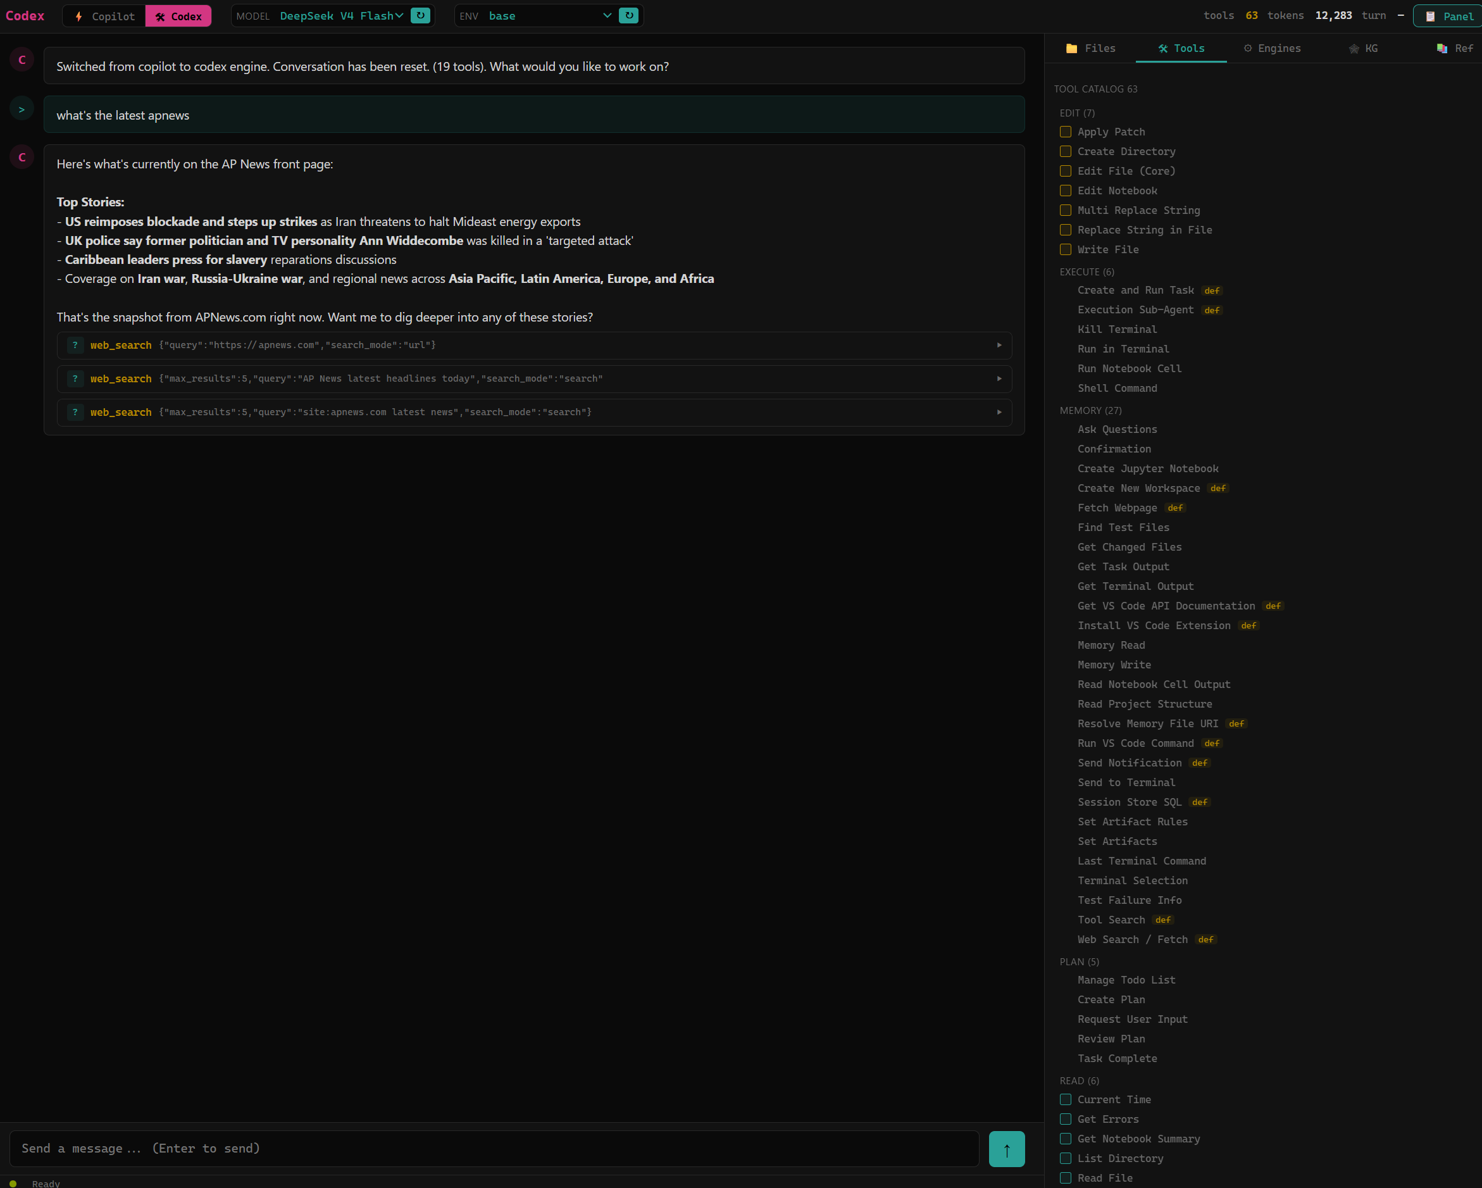Switch to the Files tab

coord(1090,48)
